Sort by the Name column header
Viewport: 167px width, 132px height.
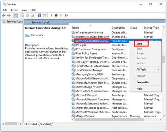75,28
